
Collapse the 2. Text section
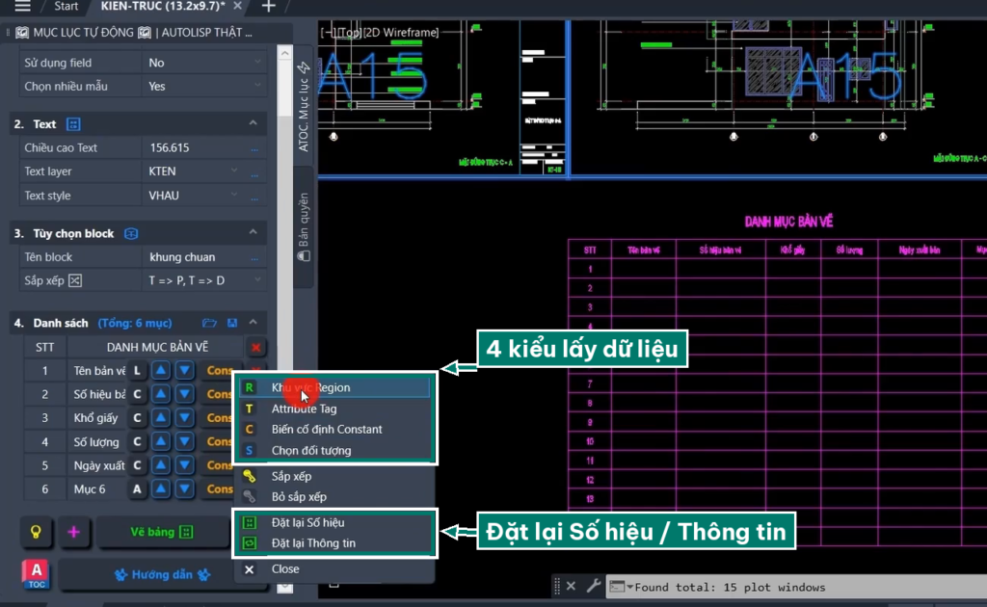click(x=253, y=123)
